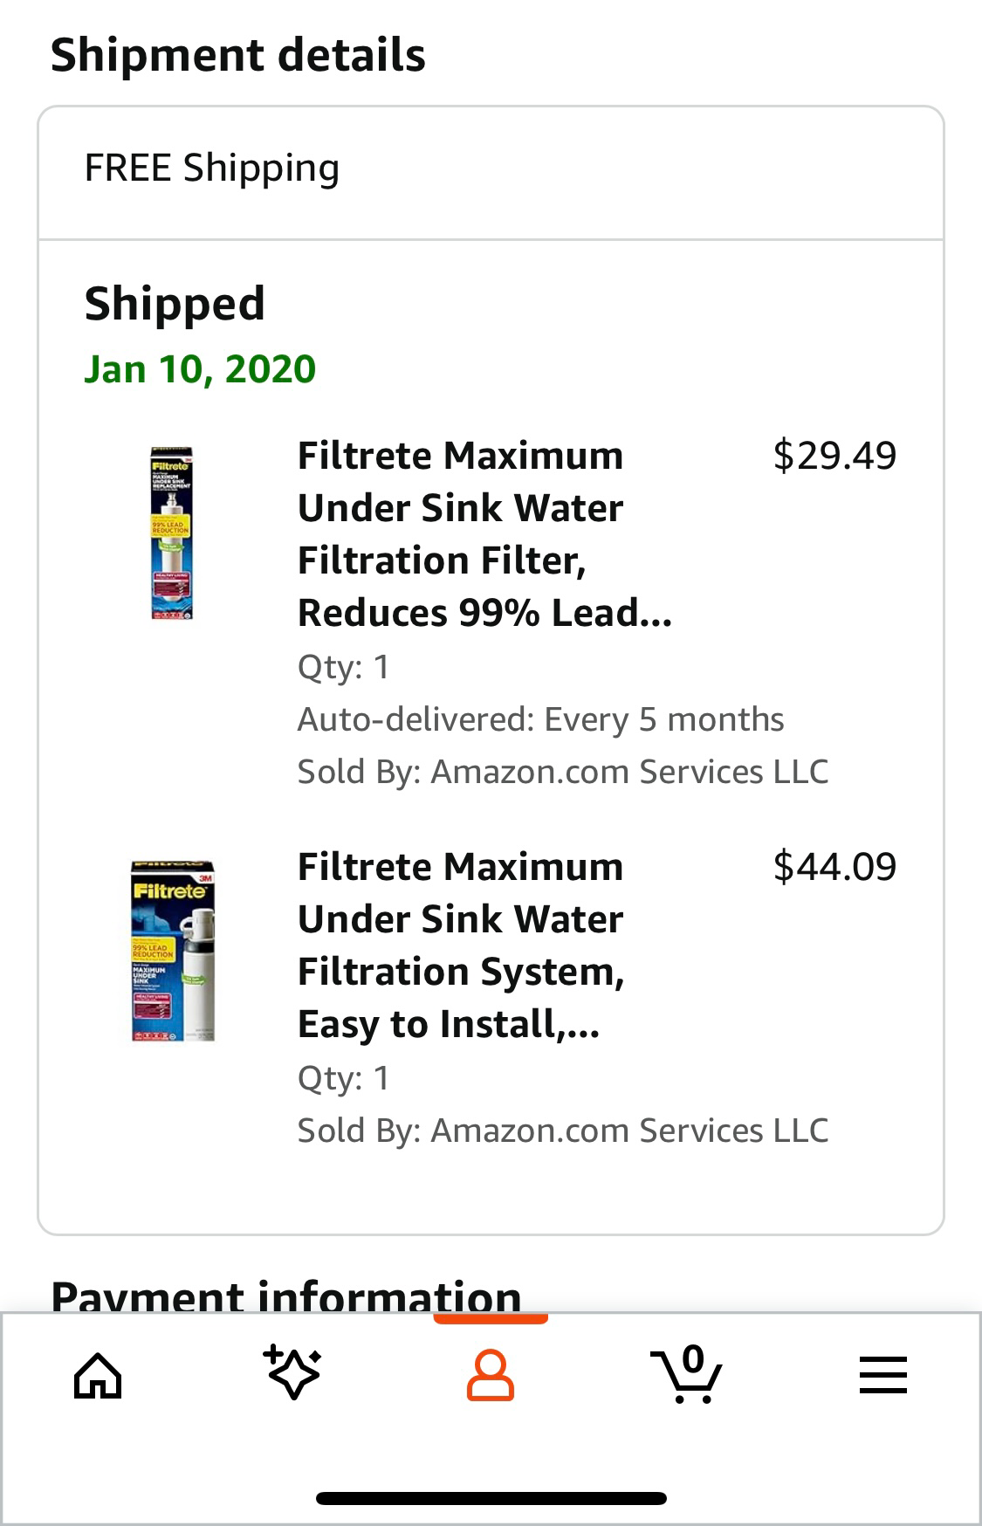The width and height of the screenshot is (982, 1526).
Task: Open the sparkle AI assistant icon
Action: pos(292,1372)
